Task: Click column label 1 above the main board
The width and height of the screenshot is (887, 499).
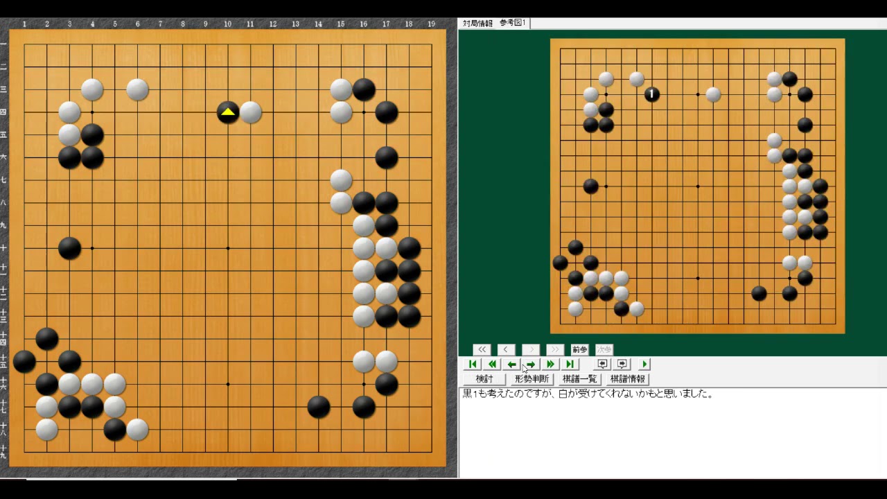Action: point(24,24)
